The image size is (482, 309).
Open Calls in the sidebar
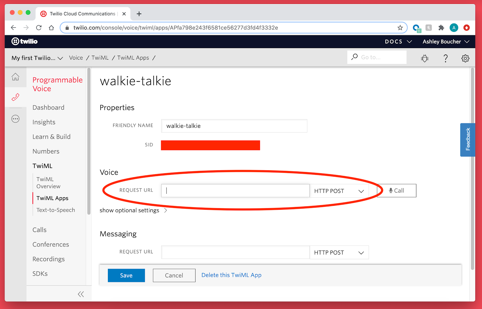pos(39,230)
